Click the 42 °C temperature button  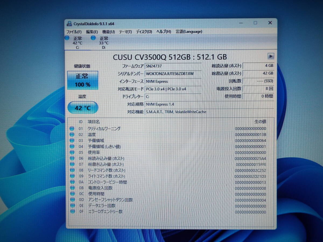[83, 108]
